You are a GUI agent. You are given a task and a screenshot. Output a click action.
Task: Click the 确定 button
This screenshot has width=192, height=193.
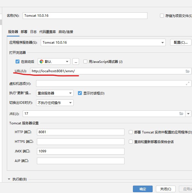tap(143, 189)
